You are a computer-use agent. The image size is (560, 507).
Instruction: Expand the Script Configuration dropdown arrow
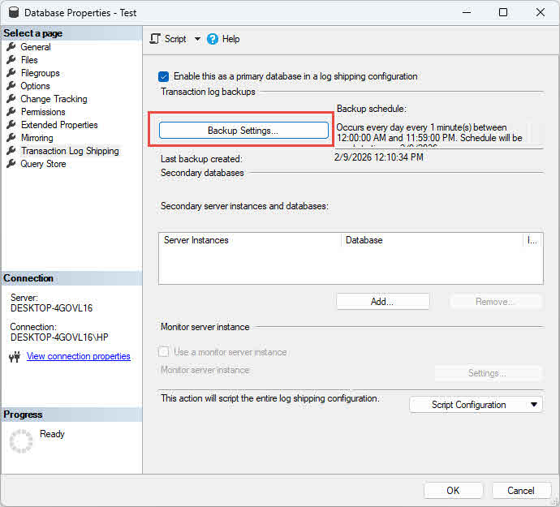533,405
